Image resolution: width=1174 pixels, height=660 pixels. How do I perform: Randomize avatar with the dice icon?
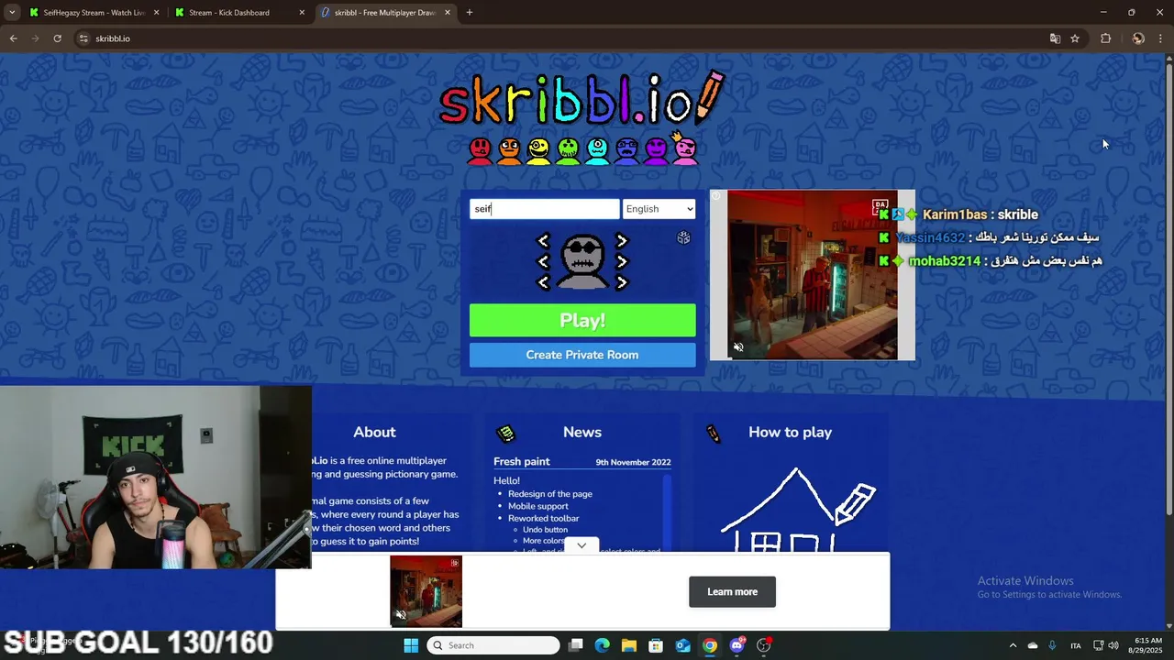point(683,237)
